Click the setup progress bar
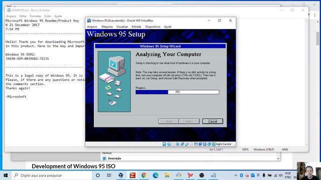 [177, 92]
